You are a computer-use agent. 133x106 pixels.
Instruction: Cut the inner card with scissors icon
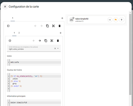52,41
